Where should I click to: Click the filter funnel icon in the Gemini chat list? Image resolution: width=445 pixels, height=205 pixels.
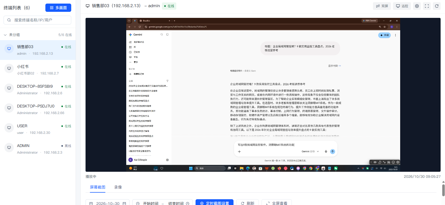tap(167, 81)
